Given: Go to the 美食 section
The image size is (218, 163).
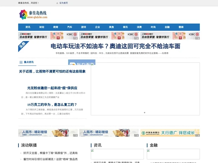Looking at the screenshot, I should [x=111, y=27].
